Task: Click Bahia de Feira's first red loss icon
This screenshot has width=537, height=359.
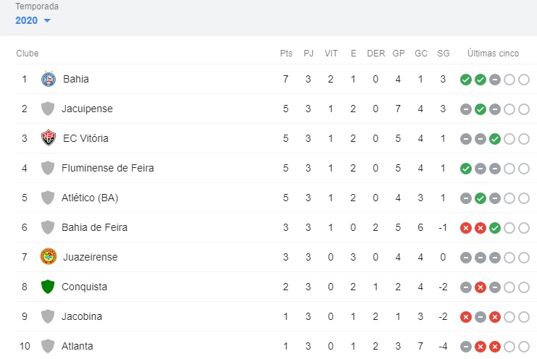Action: (466, 227)
